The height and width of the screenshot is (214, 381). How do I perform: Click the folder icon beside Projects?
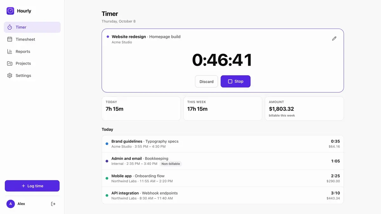[10, 63]
